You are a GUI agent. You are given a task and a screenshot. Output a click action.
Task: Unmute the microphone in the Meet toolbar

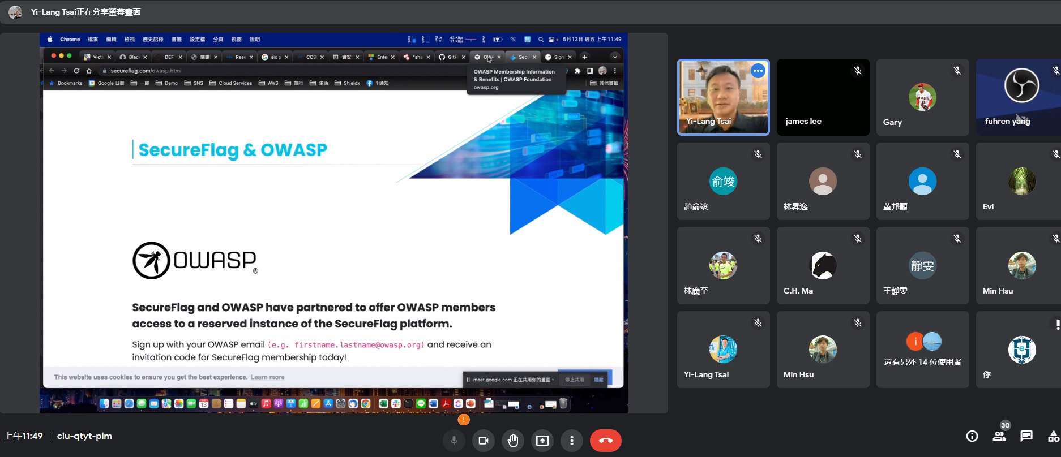tap(454, 441)
